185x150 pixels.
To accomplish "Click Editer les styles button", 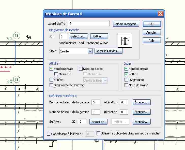I will pos(109,51).
